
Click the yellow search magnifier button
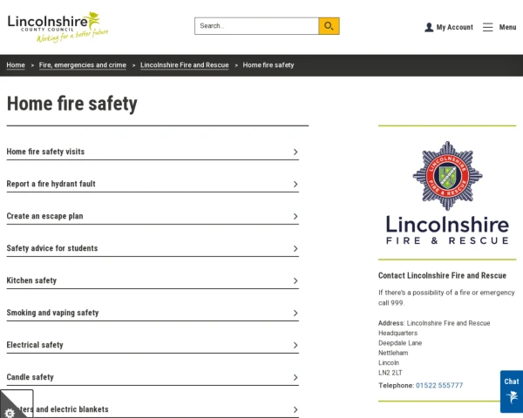tap(329, 26)
